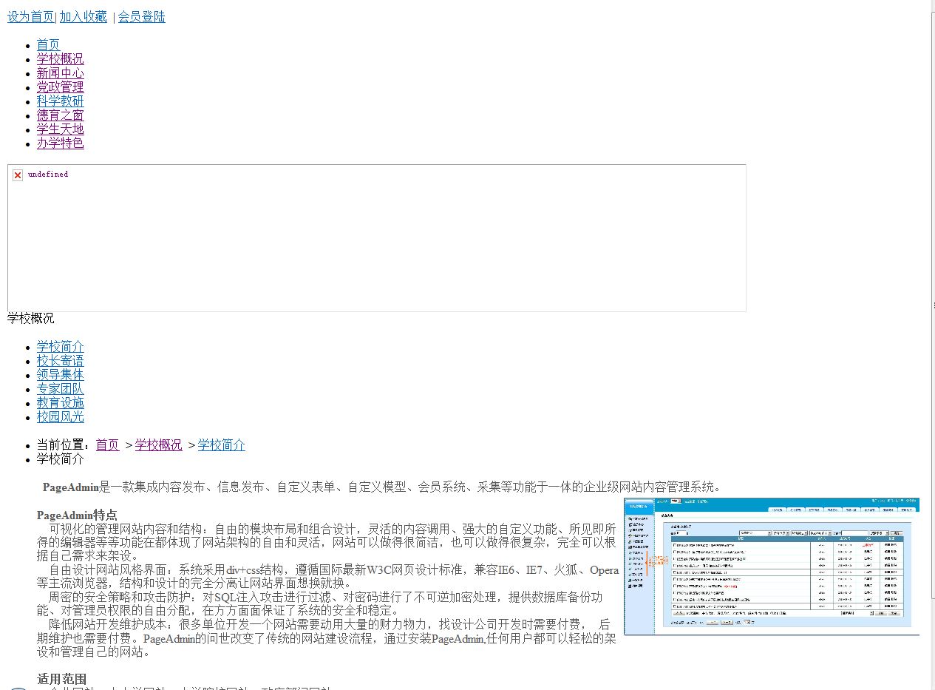
Task: Select 办学特色 from the navigation
Action: pyautogui.click(x=61, y=143)
